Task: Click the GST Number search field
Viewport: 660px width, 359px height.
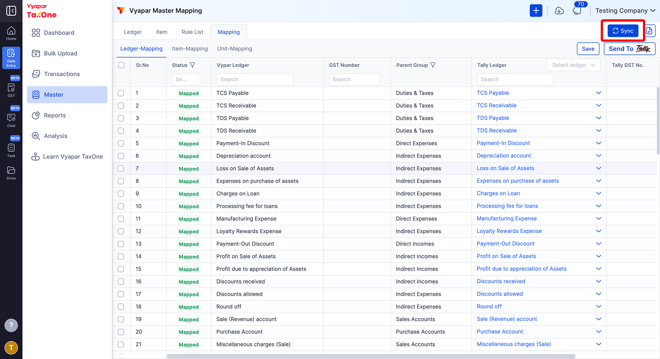Action: click(354, 79)
